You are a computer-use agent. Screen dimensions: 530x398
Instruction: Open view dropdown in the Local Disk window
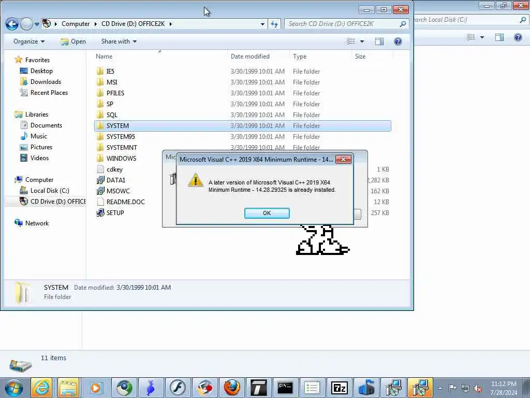482,37
